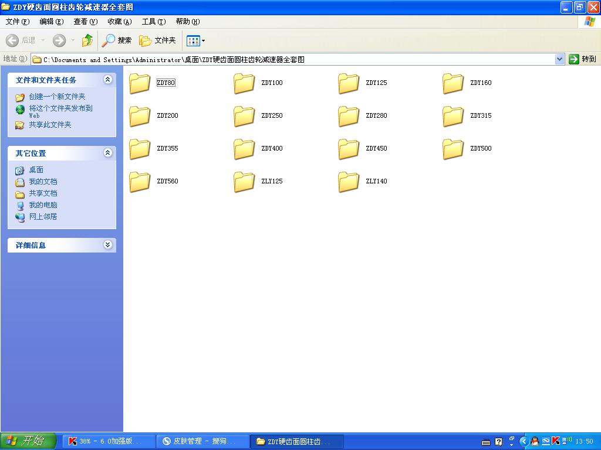This screenshot has height=450, width=601.
Task: Go to 桌面 in other places
Action: [x=36, y=170]
